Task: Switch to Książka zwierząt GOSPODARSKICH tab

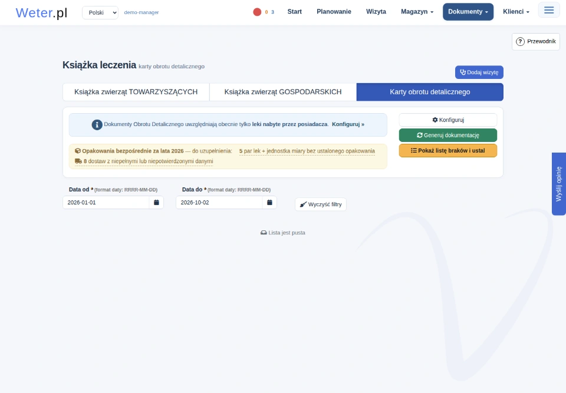Action: [283, 92]
